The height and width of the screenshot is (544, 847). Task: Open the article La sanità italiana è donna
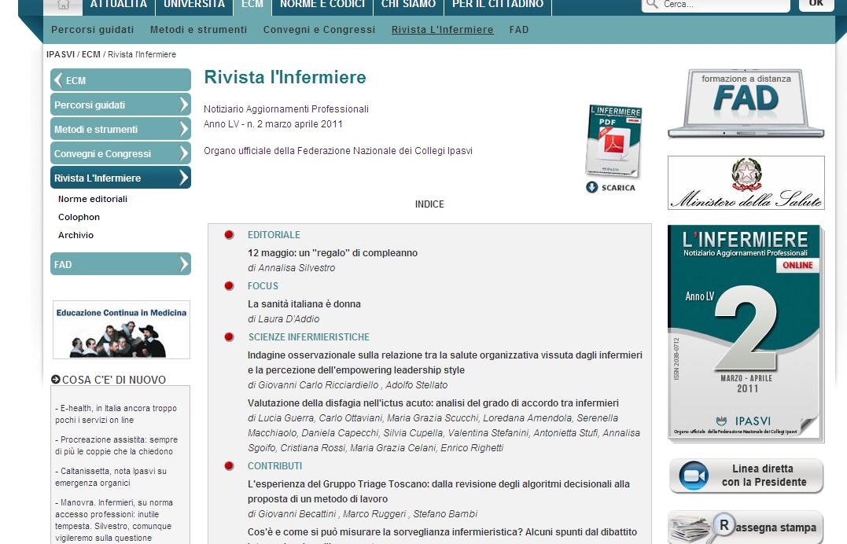(x=304, y=303)
